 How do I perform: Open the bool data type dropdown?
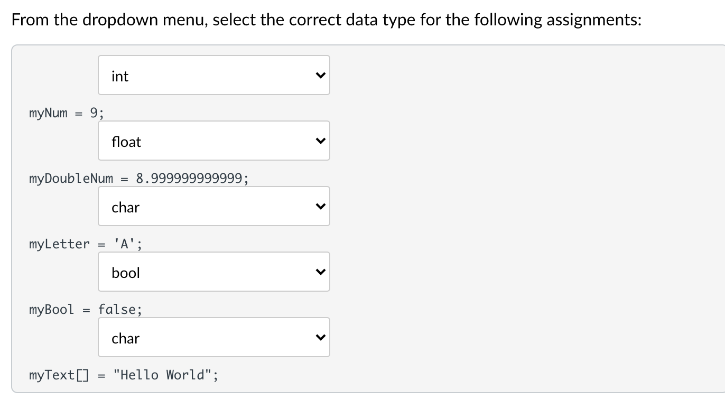(x=213, y=272)
